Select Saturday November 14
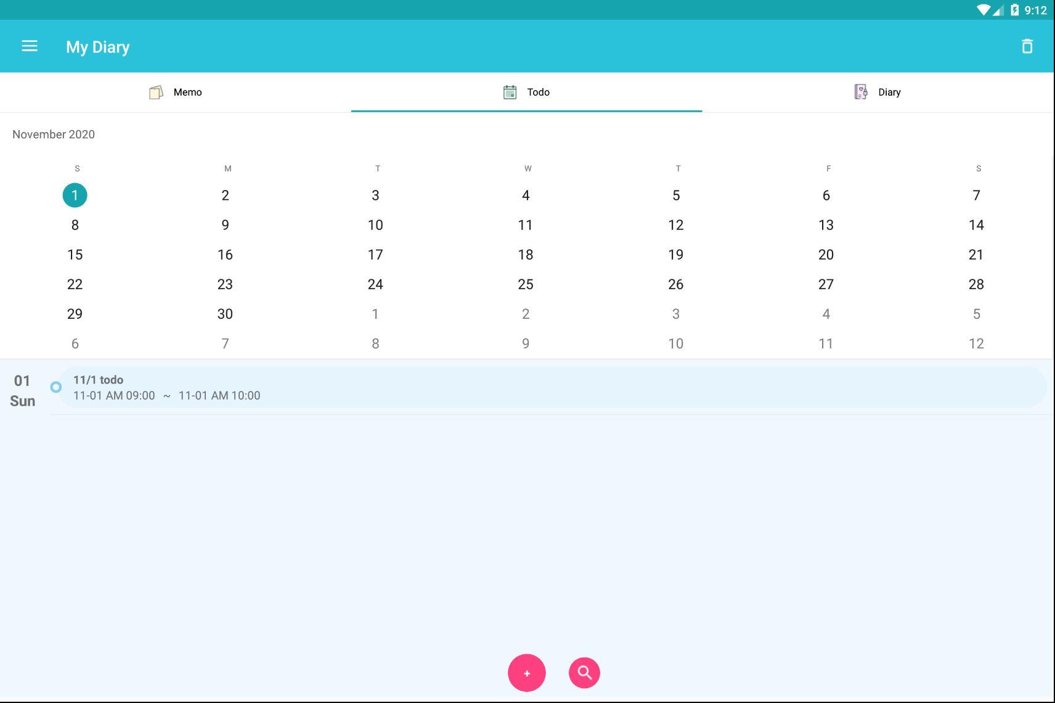Screen dimensions: 1055x703 (976, 225)
